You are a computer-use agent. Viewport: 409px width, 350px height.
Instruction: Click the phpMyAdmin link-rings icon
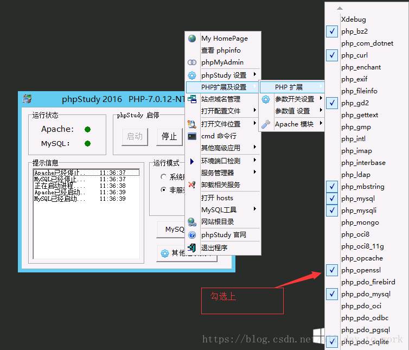(x=192, y=62)
